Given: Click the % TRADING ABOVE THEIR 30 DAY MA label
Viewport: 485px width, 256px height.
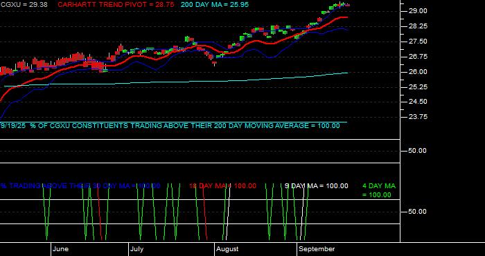Looking at the screenshot, I should point(80,186).
